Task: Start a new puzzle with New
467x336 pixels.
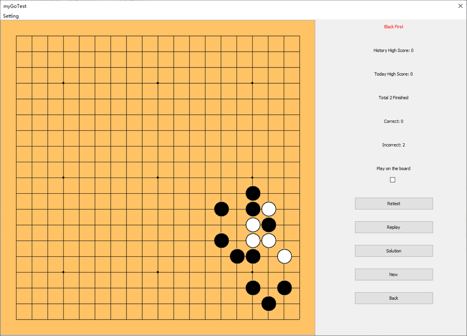Action: pos(393,275)
